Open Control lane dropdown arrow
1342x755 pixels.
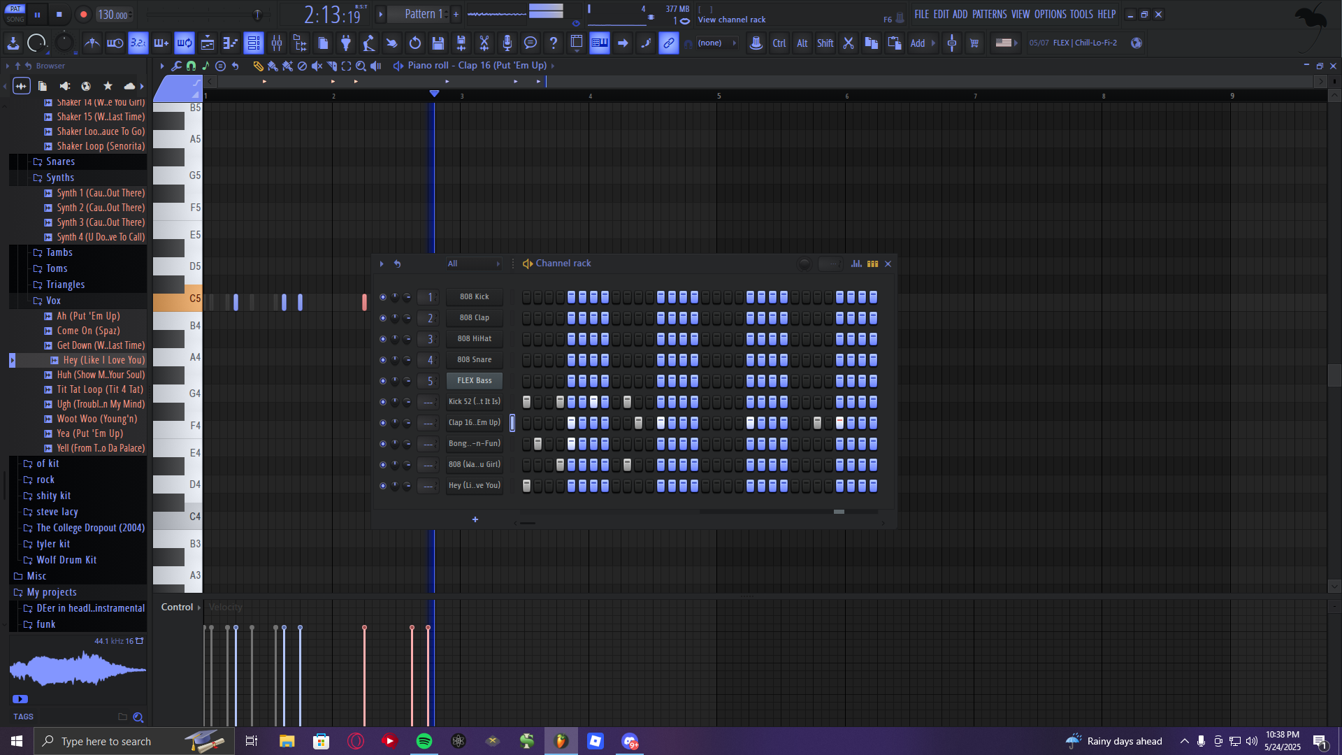tap(199, 607)
